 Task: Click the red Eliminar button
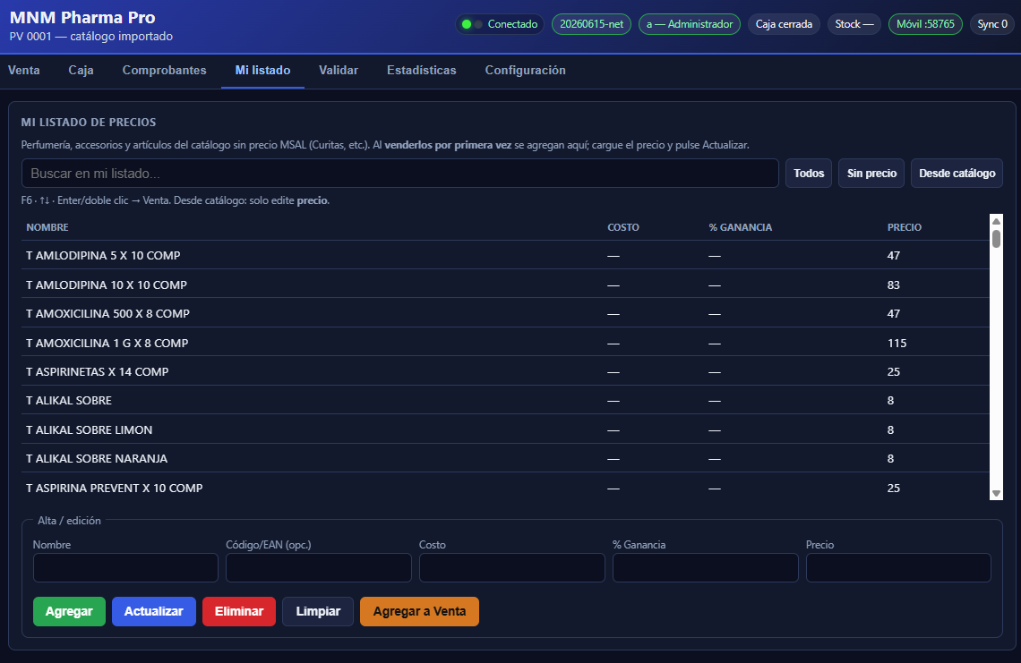tap(239, 612)
